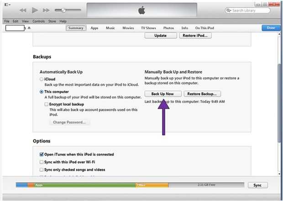Click the rewind previous track button
This screenshot has width=283, height=201.
23,11
